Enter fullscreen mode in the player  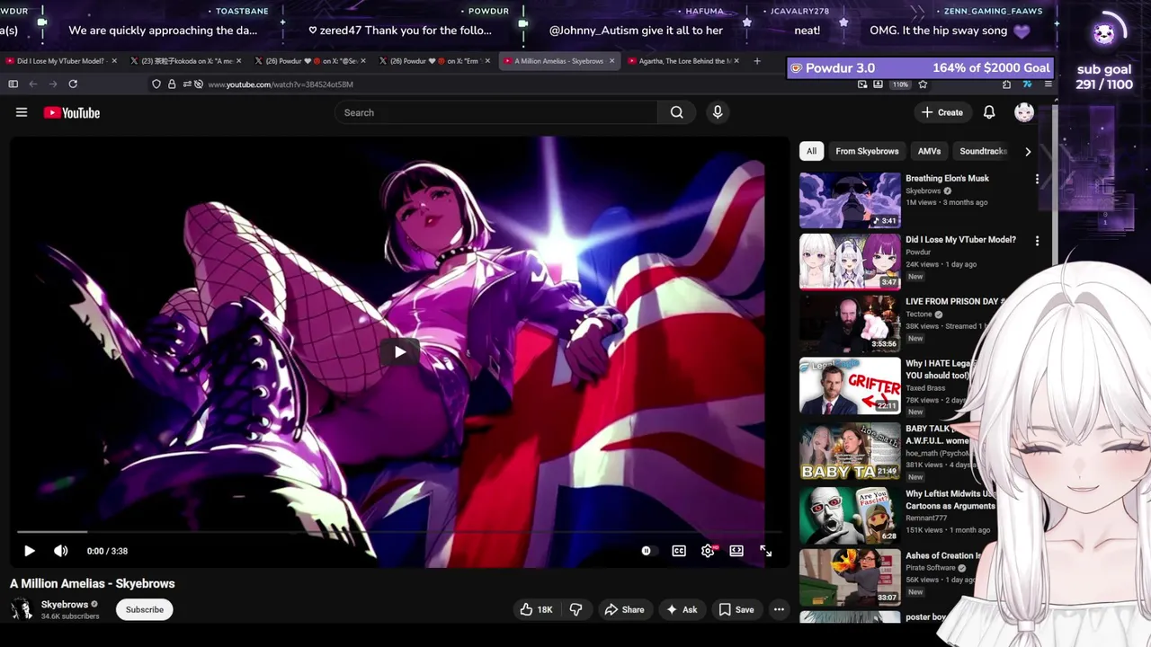tap(765, 551)
